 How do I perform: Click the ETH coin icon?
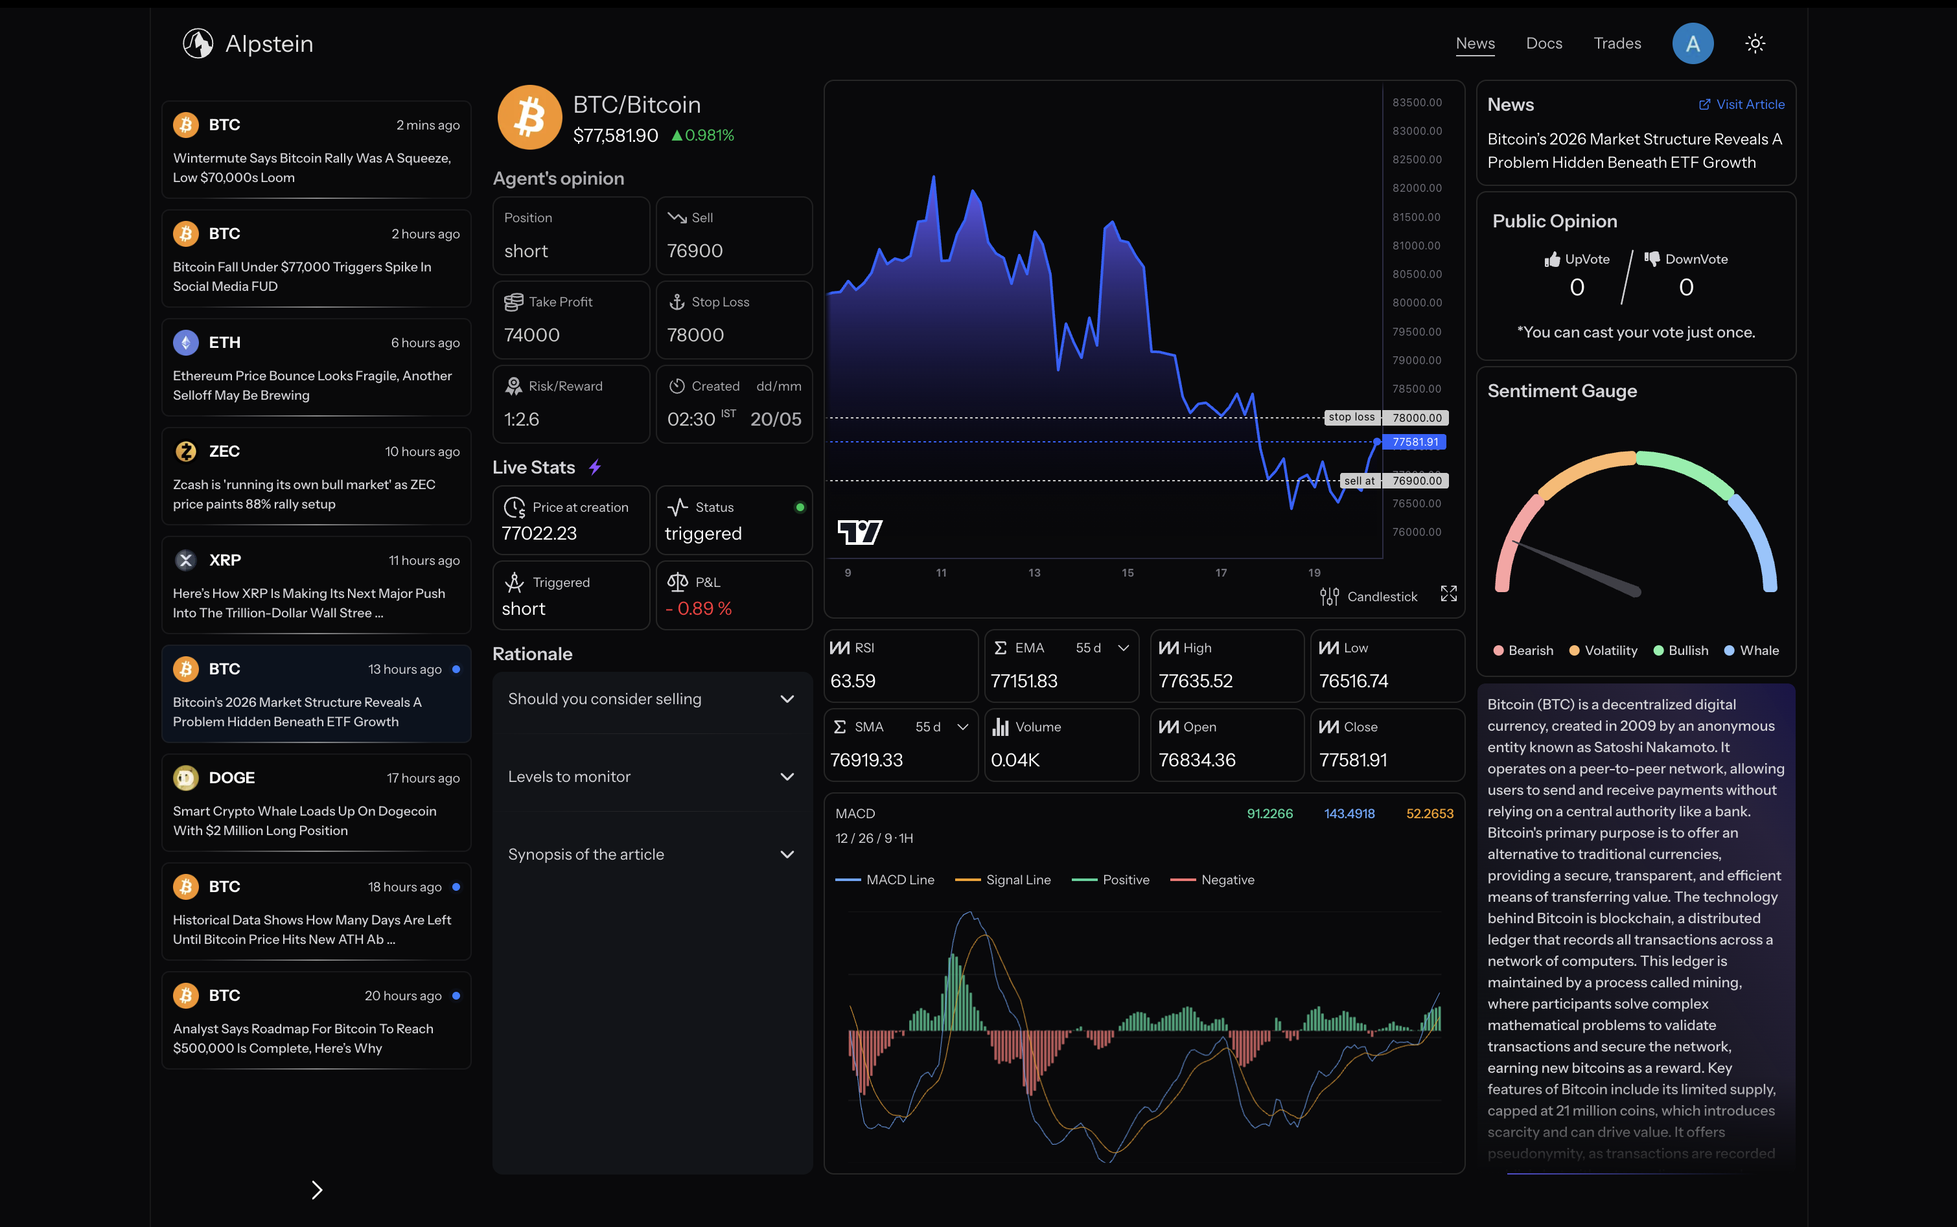tap(185, 343)
